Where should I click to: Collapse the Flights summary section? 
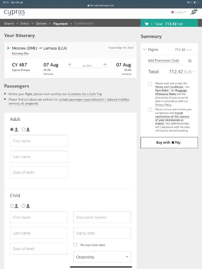pyautogui.click(x=144, y=50)
